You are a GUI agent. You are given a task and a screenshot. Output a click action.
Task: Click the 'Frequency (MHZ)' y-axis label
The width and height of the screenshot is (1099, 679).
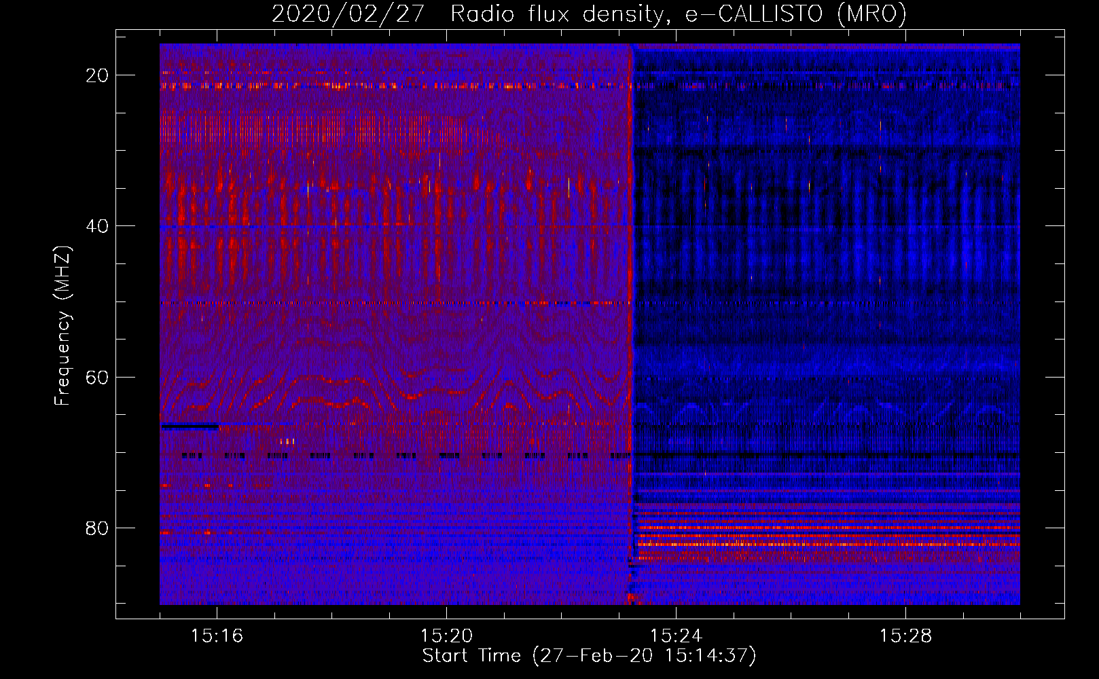[x=62, y=326]
